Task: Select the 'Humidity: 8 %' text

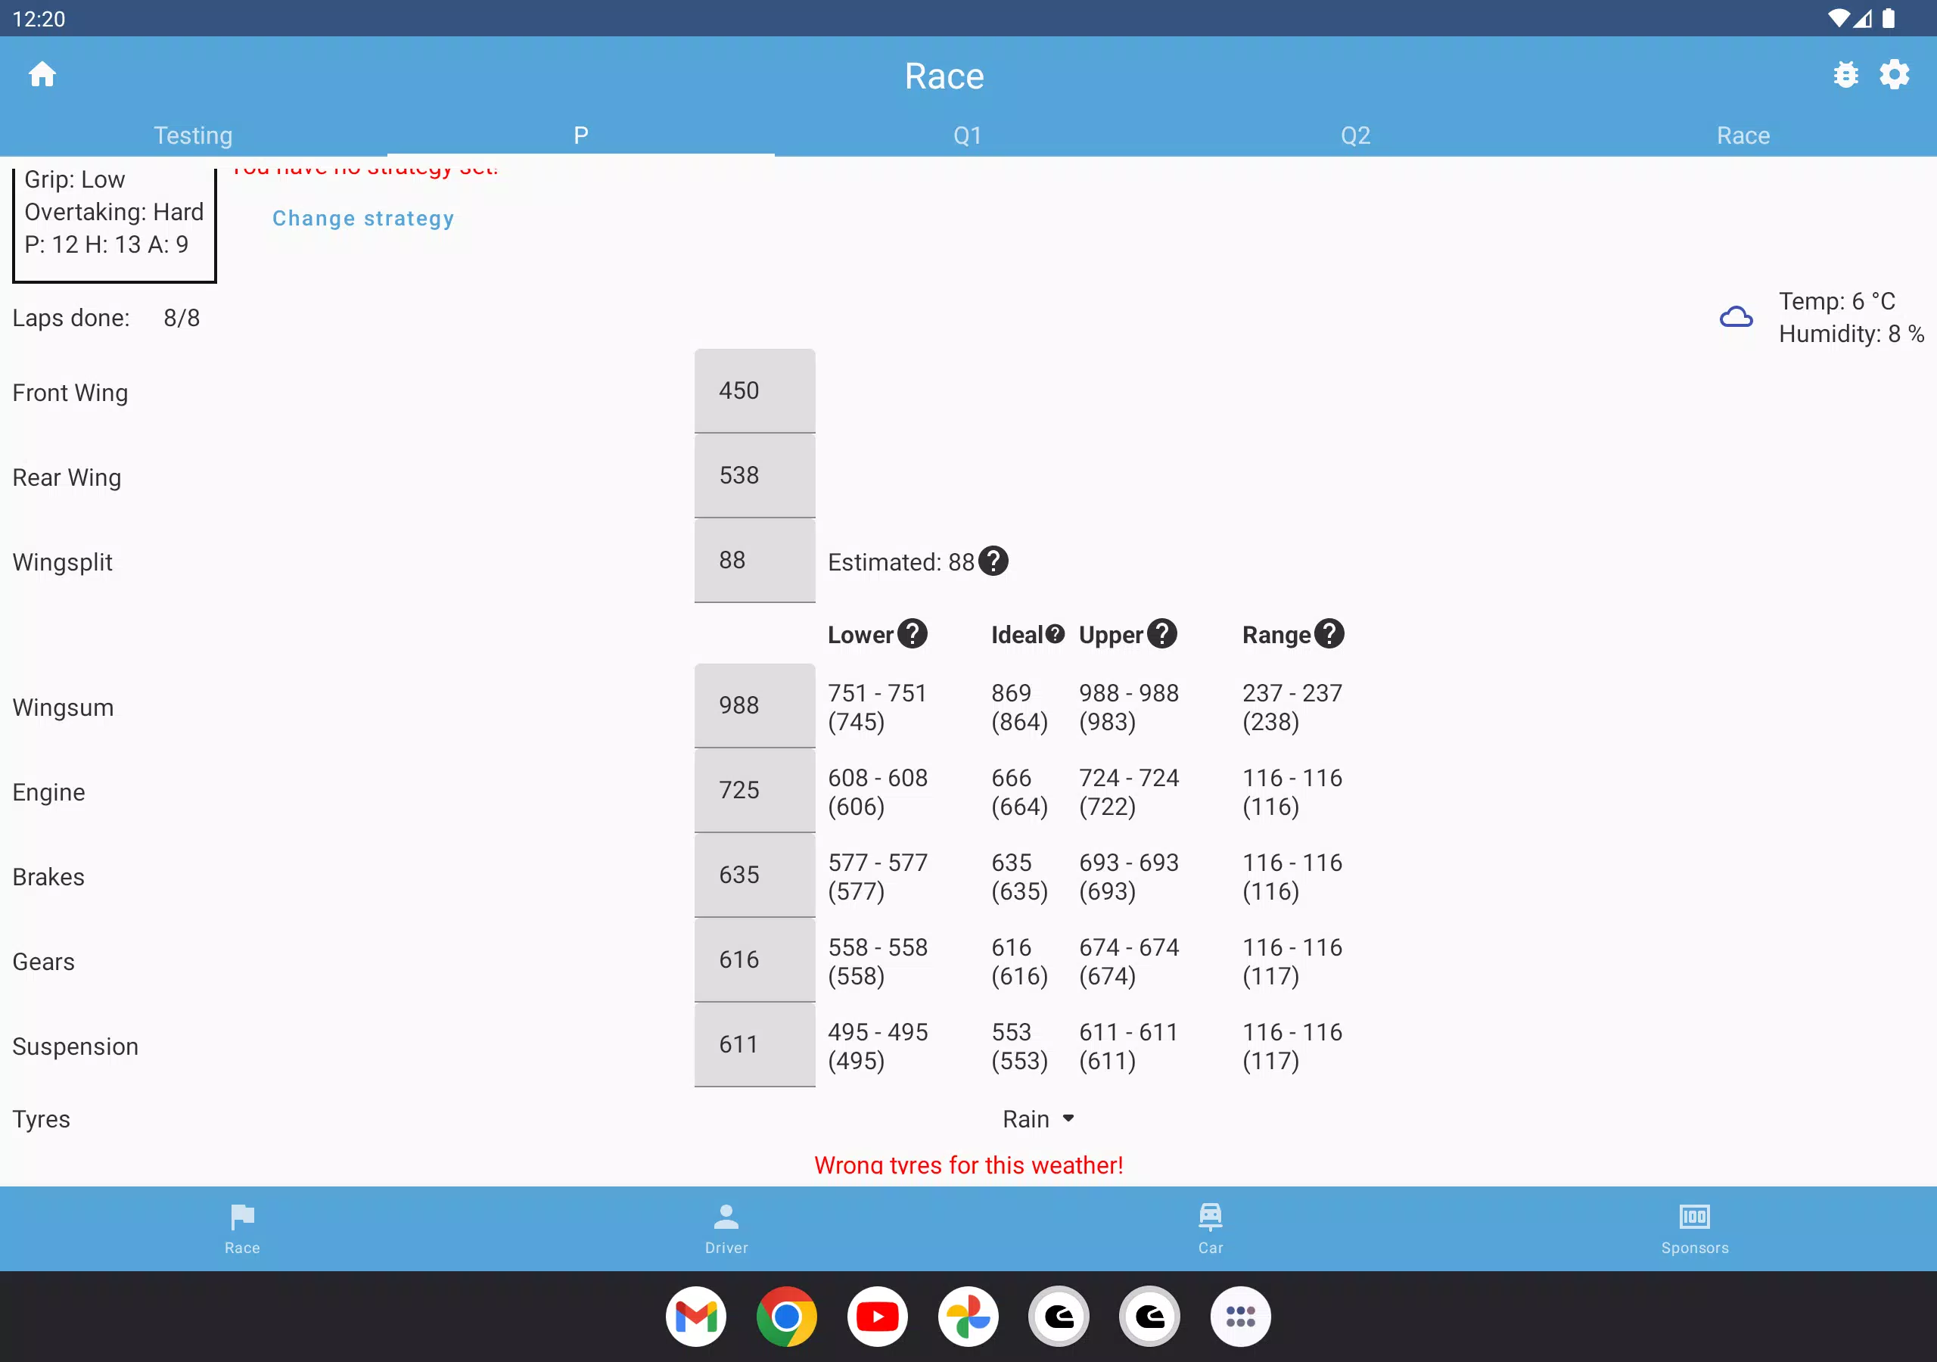Action: click(1851, 334)
